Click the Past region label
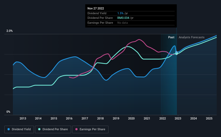The image size is (221, 137). click(x=171, y=37)
